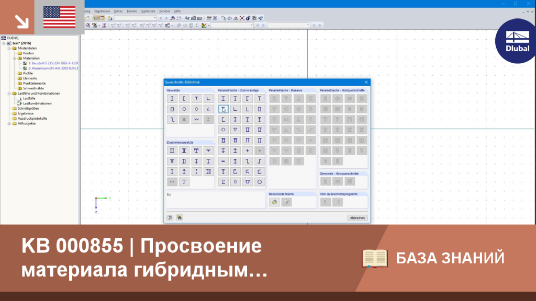Screen dimensions: 536x301
Task: Choose the rolled angle L-profile icon
Action: coord(208,99)
